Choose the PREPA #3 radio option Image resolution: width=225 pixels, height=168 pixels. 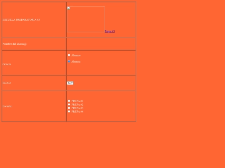pyautogui.click(x=69, y=108)
